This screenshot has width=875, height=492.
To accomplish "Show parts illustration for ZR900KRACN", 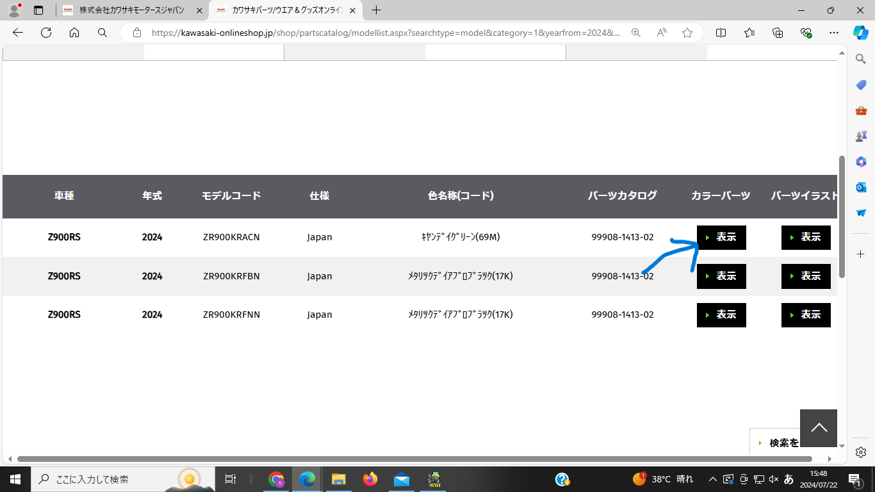I will click(806, 238).
